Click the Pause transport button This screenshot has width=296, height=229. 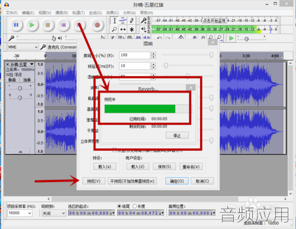[x=16, y=25]
